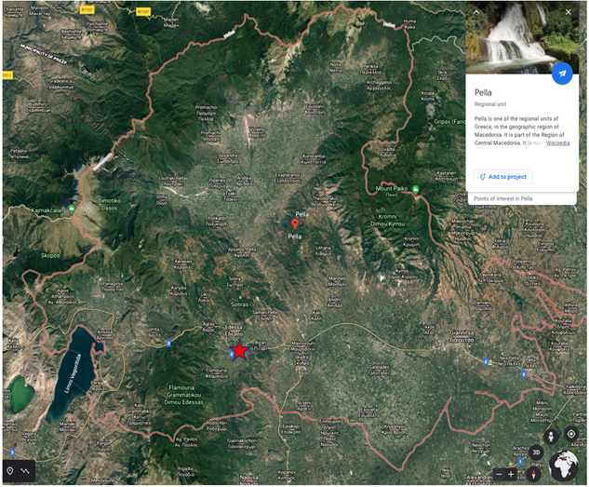Select the draw line or shape tool
This screenshot has width=589, height=487.
tap(25, 472)
